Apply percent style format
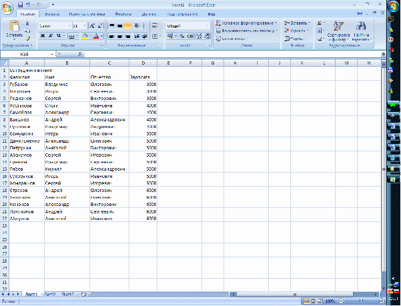 (x=182, y=36)
